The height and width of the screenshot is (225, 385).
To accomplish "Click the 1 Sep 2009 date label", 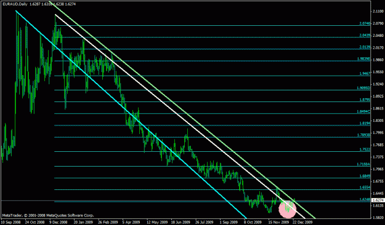I will point(229,223).
